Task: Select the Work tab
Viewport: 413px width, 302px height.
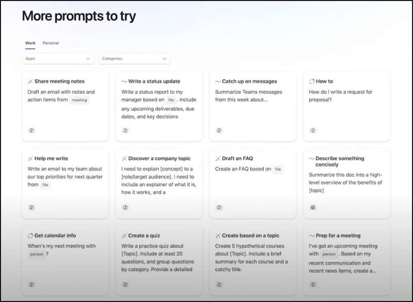Action: click(30, 43)
